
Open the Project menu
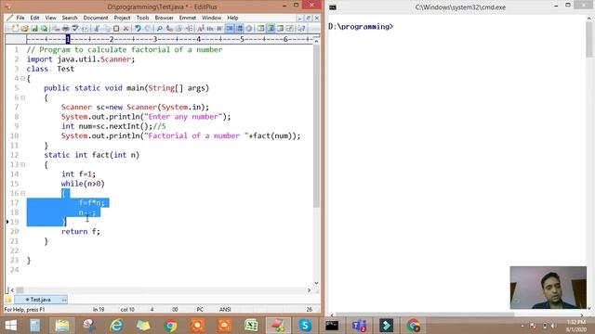pos(122,18)
